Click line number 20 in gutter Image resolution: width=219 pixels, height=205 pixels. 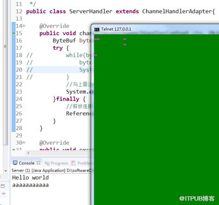point(19,70)
